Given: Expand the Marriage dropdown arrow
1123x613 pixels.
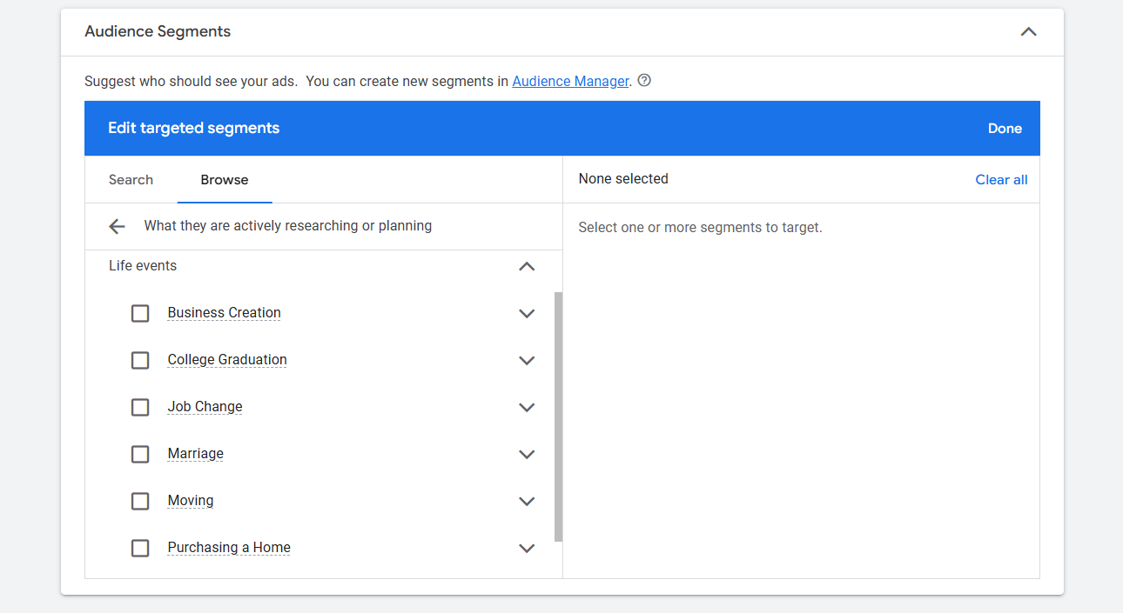Looking at the screenshot, I should (527, 454).
